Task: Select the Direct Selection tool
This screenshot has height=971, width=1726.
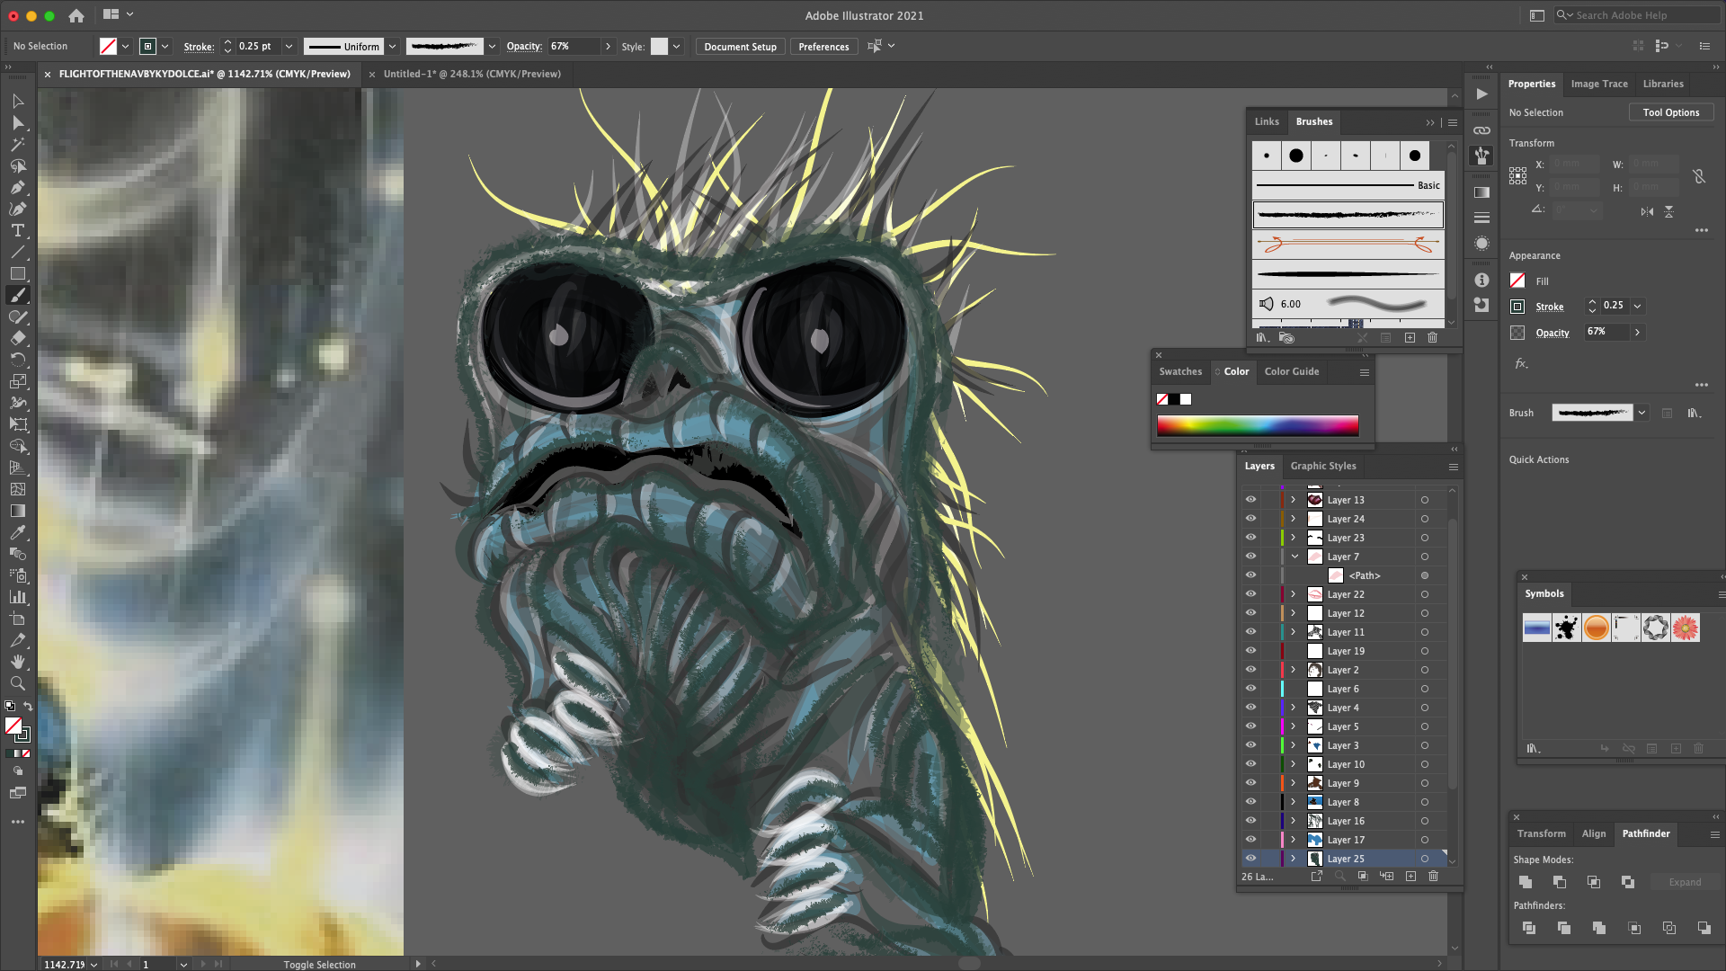Action: pos(17,122)
